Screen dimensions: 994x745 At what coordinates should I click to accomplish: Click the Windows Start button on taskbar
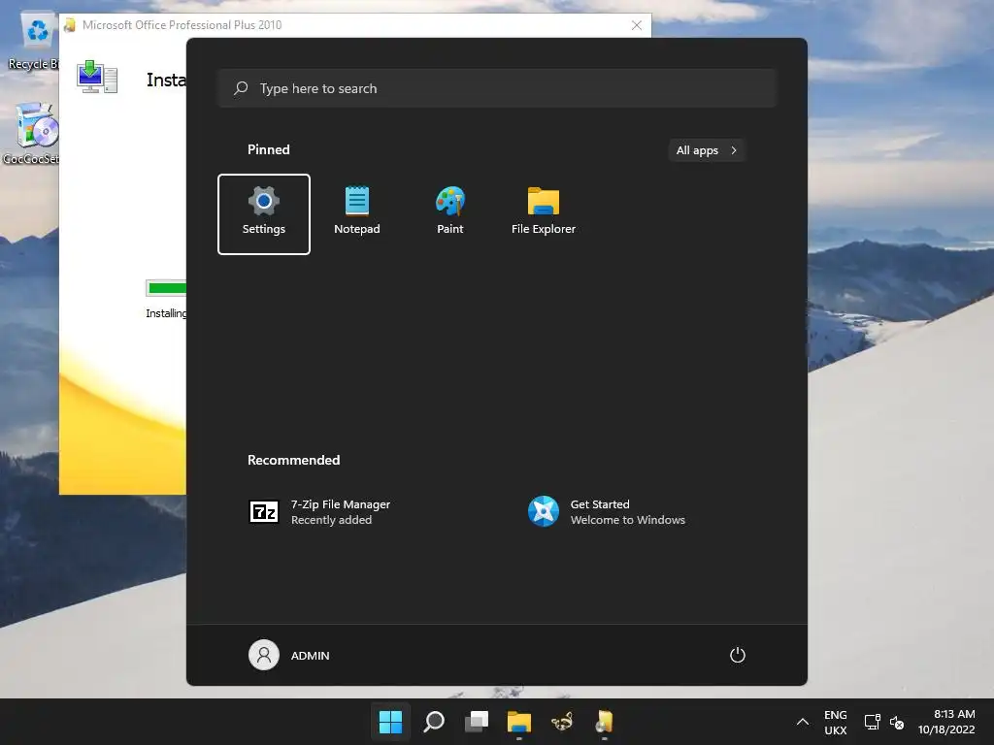pyautogui.click(x=390, y=722)
